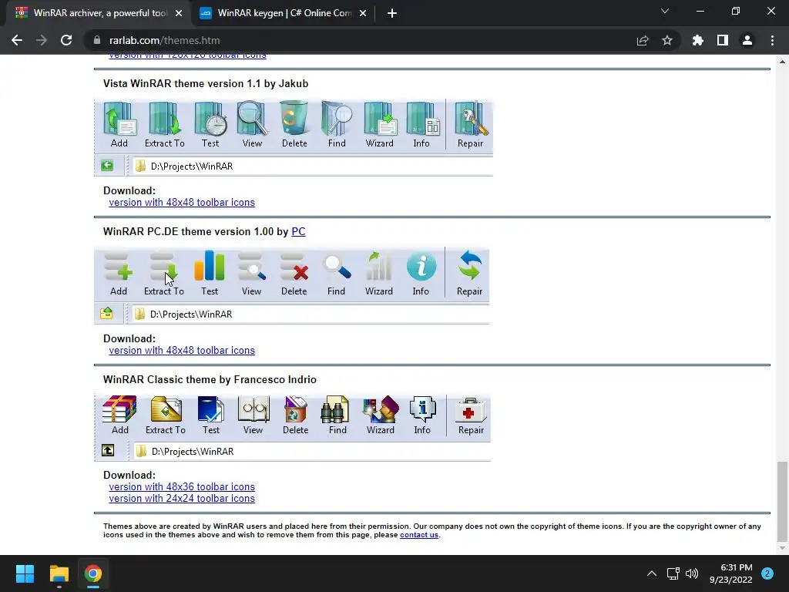Click the Classic theme Repair first-aid icon

[x=471, y=410]
